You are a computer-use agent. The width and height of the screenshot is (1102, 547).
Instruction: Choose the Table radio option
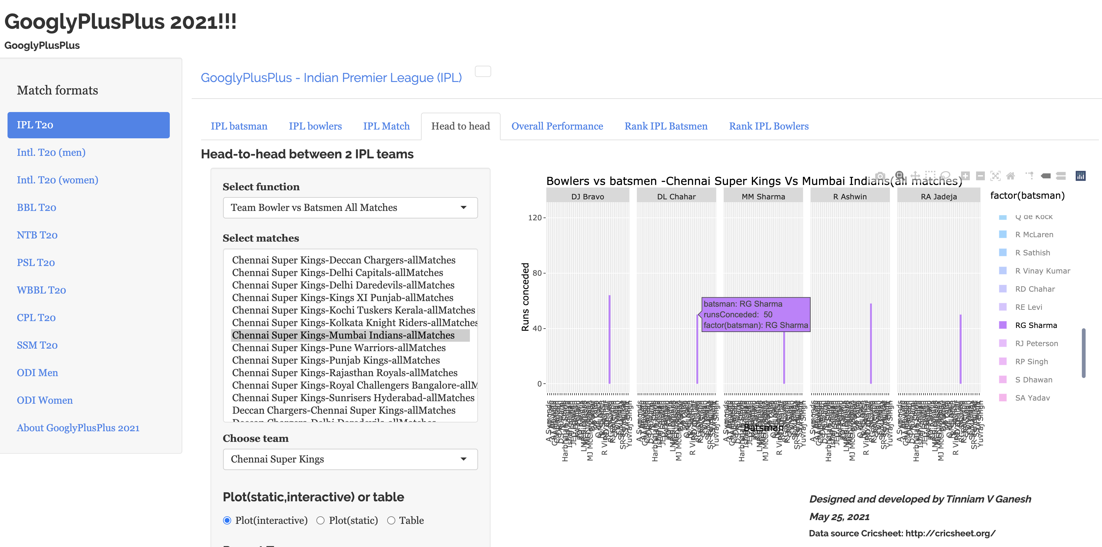point(391,520)
